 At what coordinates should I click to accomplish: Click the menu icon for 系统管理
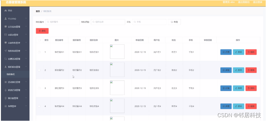[5, 106]
